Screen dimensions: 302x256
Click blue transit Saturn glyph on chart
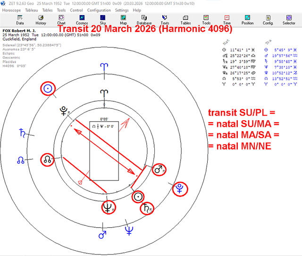(22, 133)
